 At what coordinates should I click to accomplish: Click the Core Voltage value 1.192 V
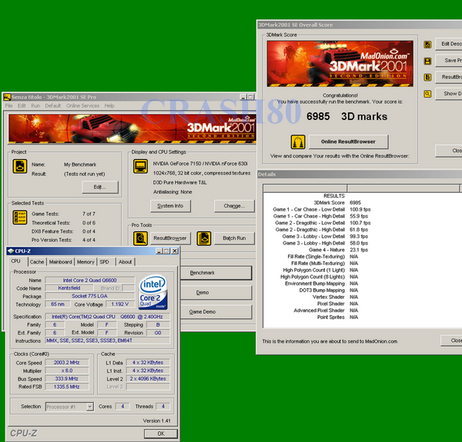point(120,304)
